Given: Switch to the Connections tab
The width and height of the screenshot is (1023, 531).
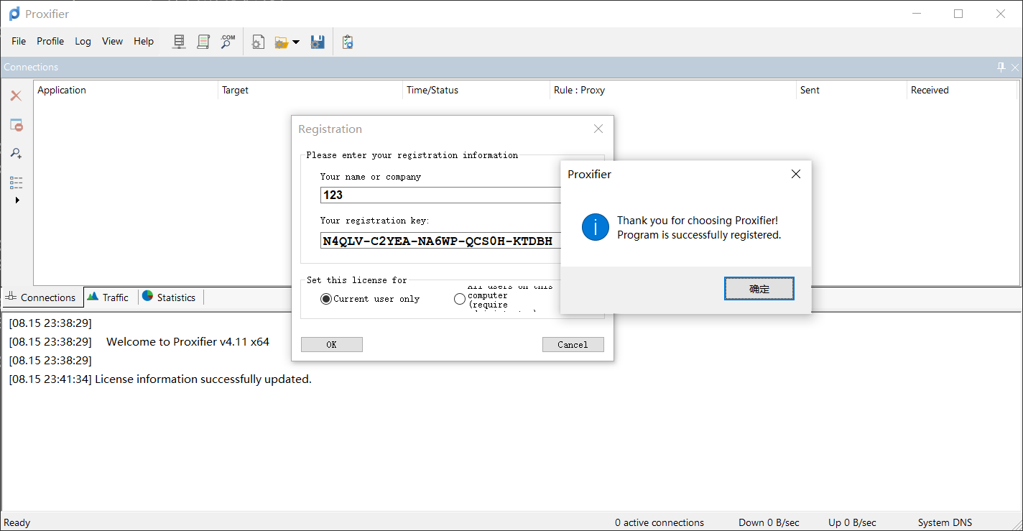Looking at the screenshot, I should (x=42, y=297).
